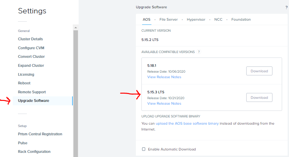The width and height of the screenshot is (289, 157).
Task: Click the sidebar scroll up arrow
Action: (76, 28)
